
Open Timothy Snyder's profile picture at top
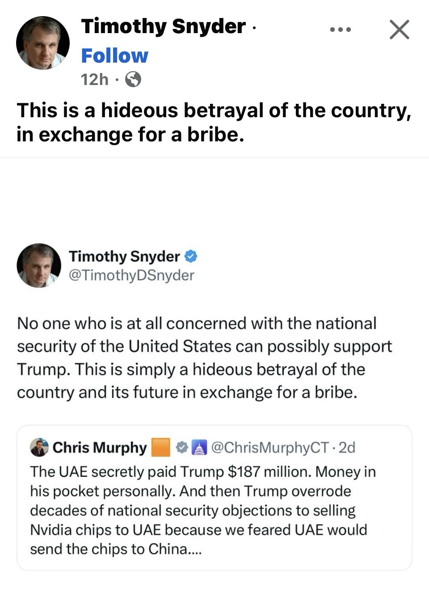tap(43, 43)
